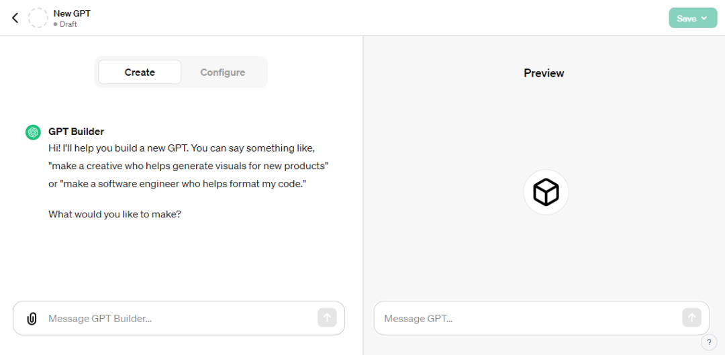This screenshot has height=355, width=725.
Task: Click the green GPT Builder avatar icon
Action: click(33, 132)
